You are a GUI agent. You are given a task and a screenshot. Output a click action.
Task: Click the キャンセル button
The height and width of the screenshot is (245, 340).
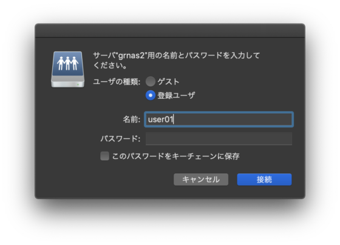pos(201,180)
